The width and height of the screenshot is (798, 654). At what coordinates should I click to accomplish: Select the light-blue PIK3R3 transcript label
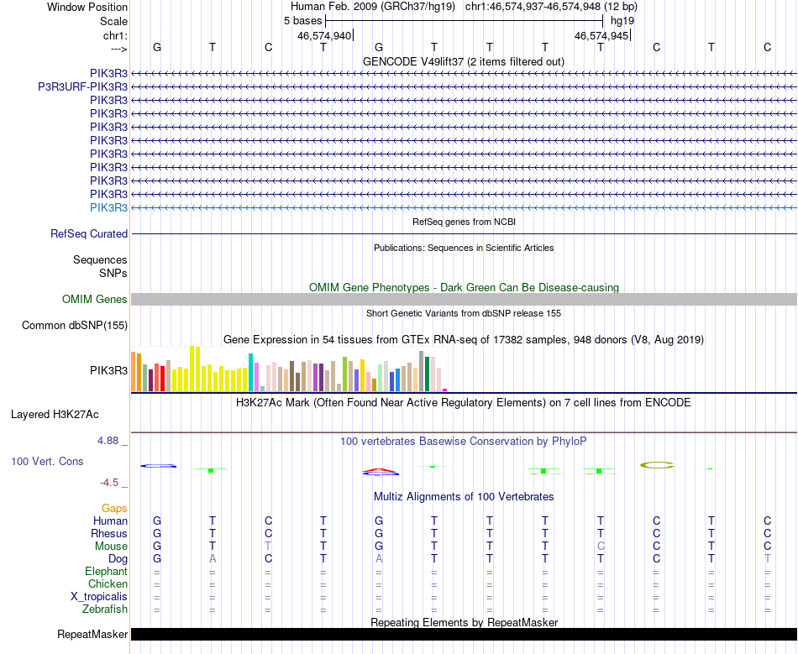(x=109, y=207)
